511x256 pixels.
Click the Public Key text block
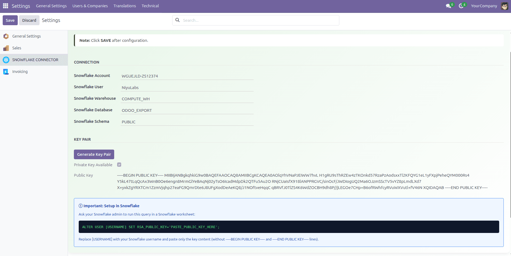click(302, 181)
